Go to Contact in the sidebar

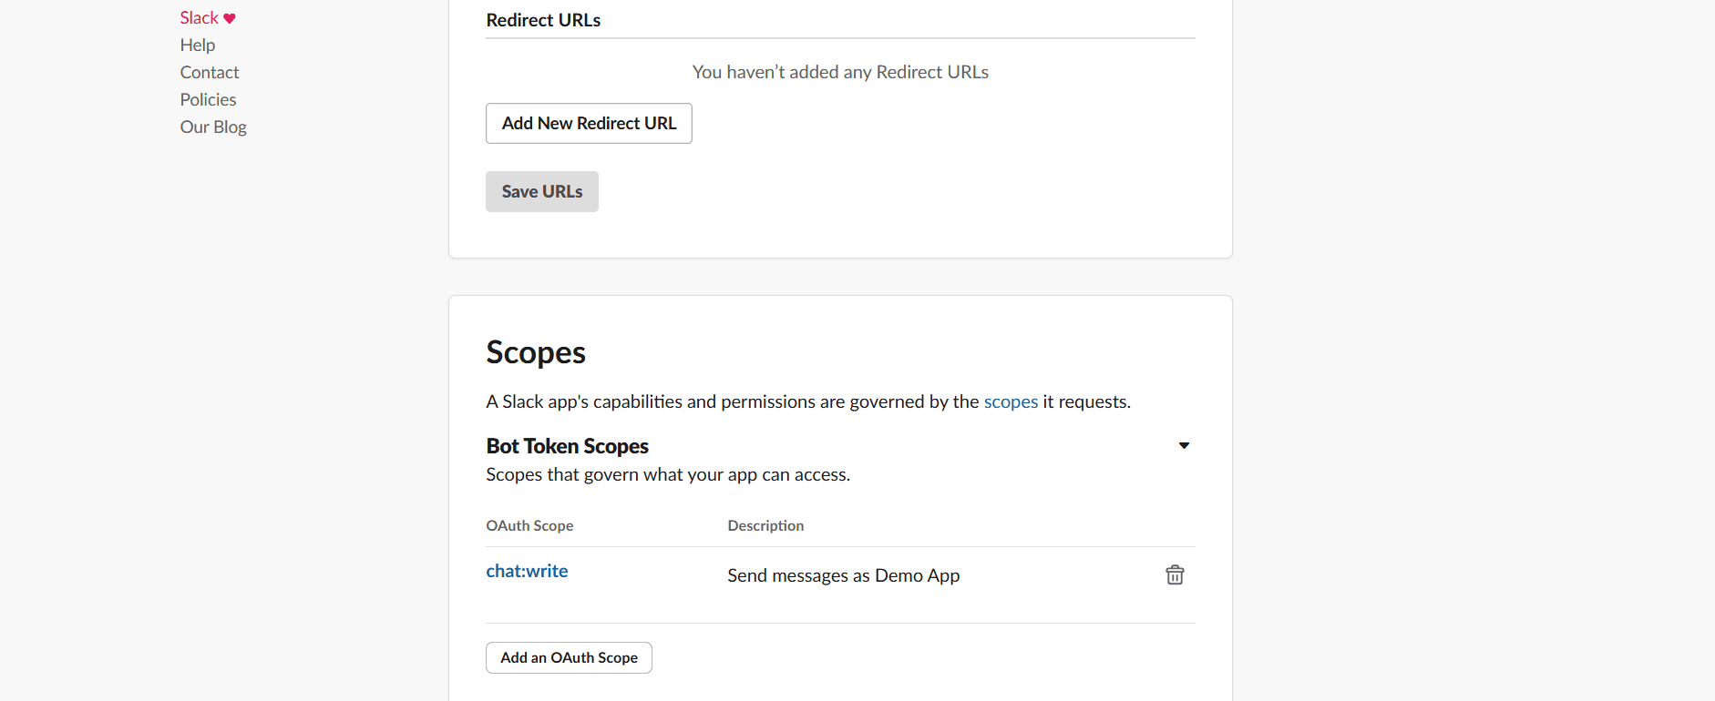(x=210, y=73)
